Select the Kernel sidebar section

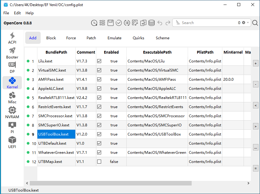click(12, 83)
